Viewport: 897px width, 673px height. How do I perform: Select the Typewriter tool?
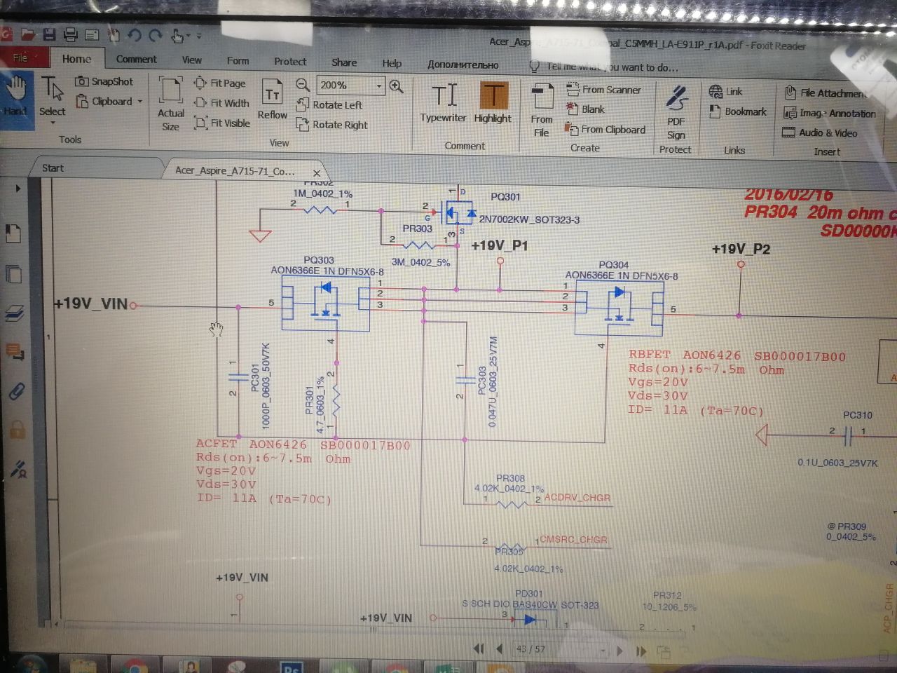[x=443, y=102]
